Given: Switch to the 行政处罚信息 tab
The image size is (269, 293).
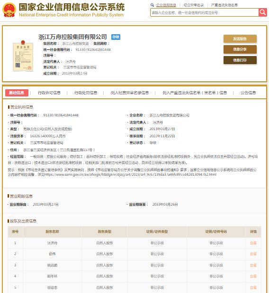Looking at the screenshot, I should (86, 93).
